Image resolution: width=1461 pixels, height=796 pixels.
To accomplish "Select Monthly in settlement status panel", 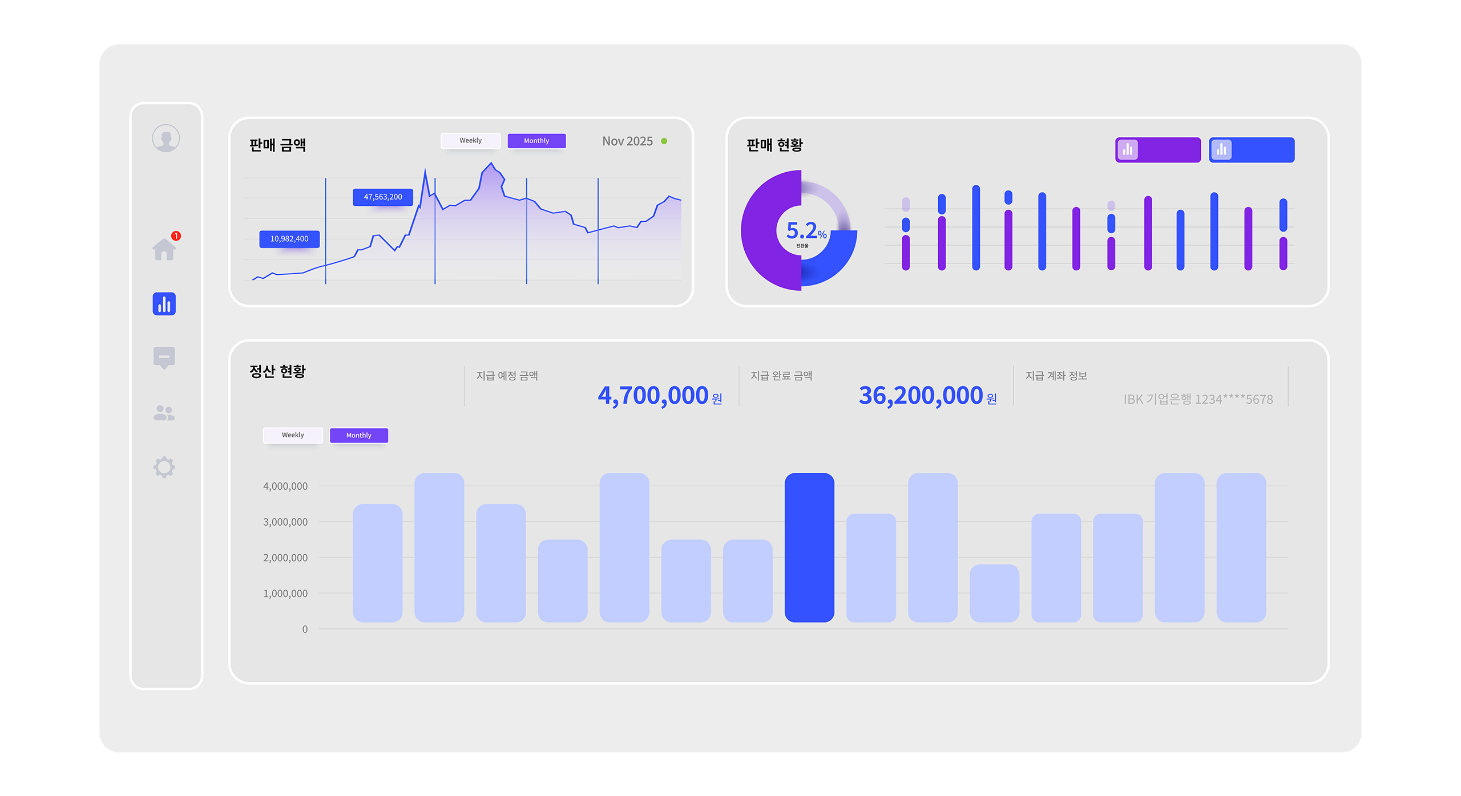I will [358, 435].
